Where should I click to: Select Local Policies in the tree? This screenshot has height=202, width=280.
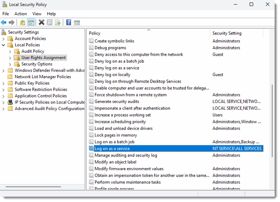[27, 45]
